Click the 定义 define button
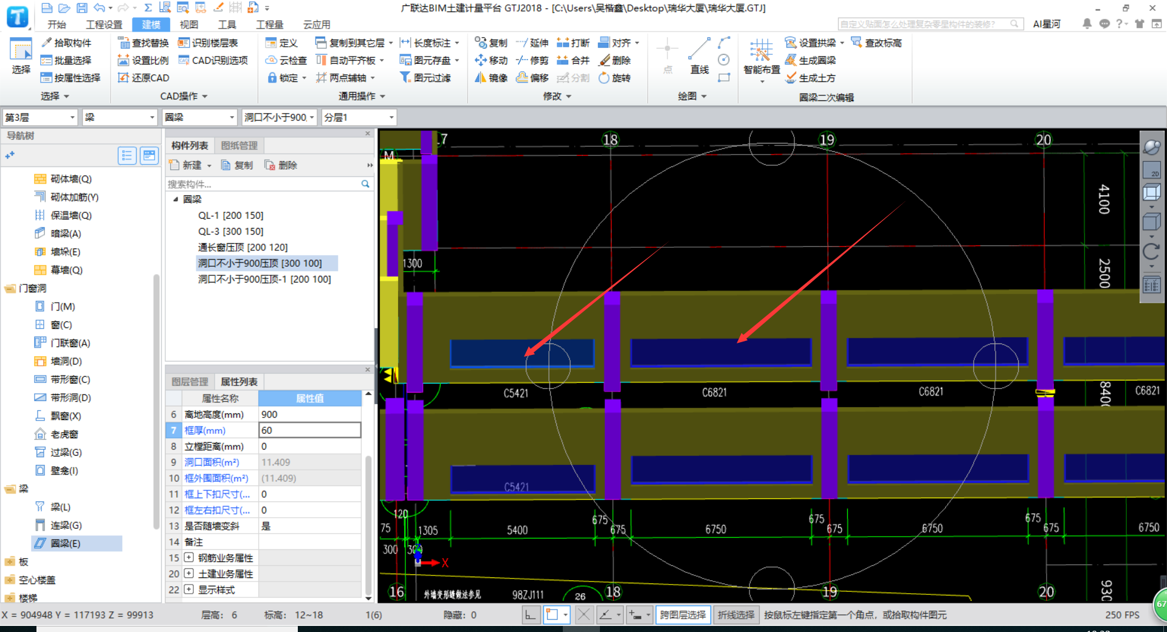Image resolution: width=1167 pixels, height=632 pixels. [281, 43]
